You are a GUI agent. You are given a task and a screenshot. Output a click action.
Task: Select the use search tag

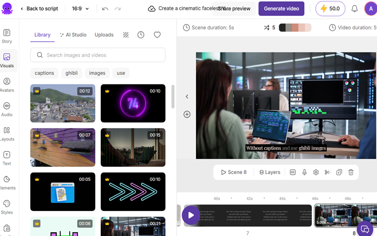(121, 73)
